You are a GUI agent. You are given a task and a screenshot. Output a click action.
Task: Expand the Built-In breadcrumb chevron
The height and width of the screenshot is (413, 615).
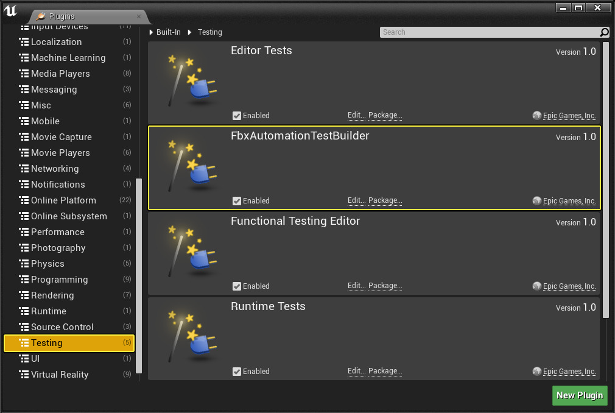click(x=150, y=32)
